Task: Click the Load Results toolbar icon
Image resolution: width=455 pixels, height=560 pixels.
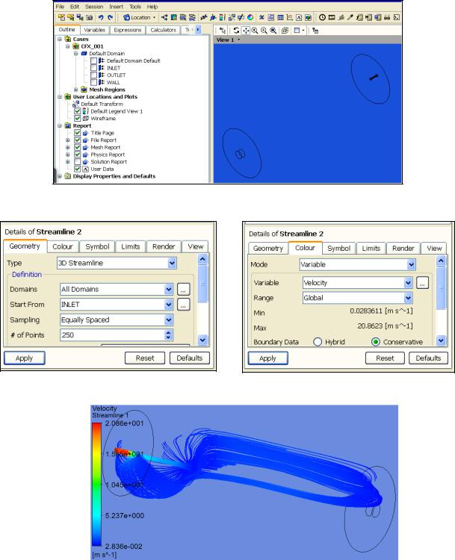Action: pyautogui.click(x=62, y=17)
